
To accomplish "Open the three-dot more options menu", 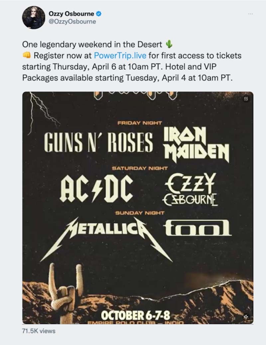I will coord(250,14).
